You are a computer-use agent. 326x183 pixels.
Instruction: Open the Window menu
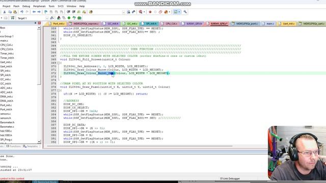[x=71, y=6]
